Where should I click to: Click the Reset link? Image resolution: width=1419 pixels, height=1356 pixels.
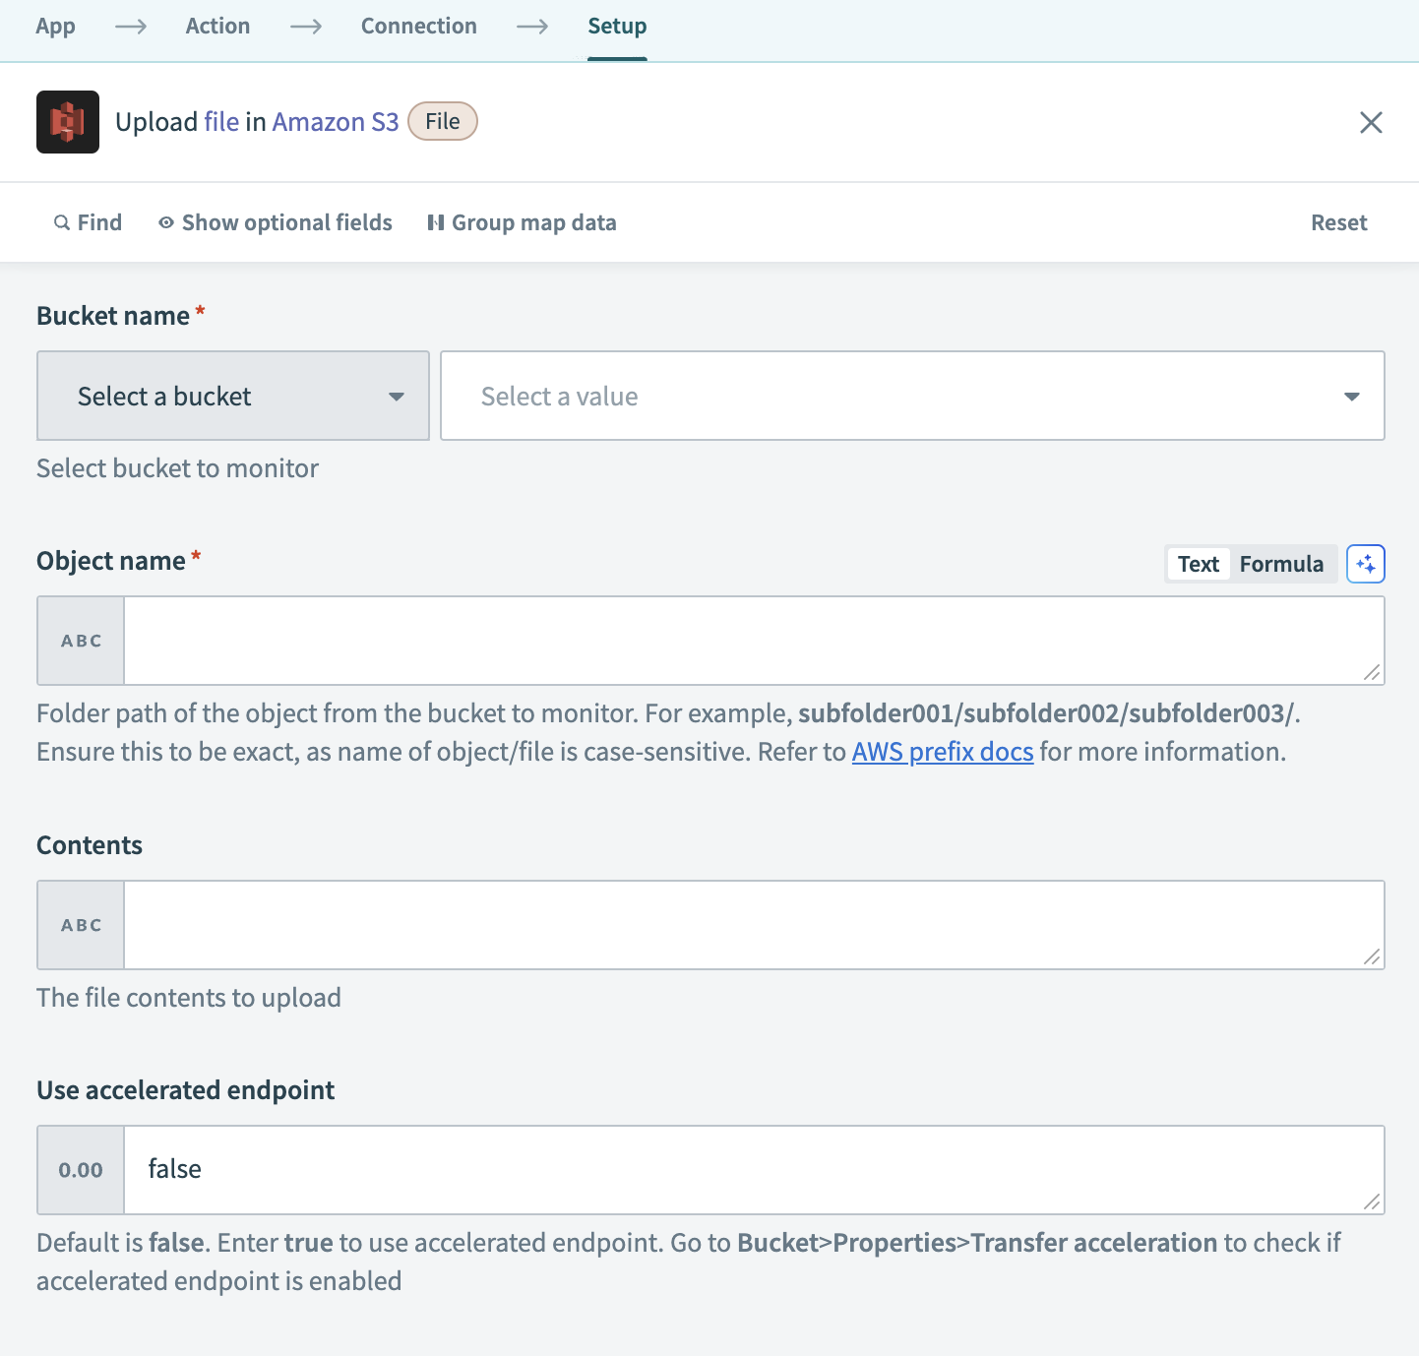tap(1338, 222)
